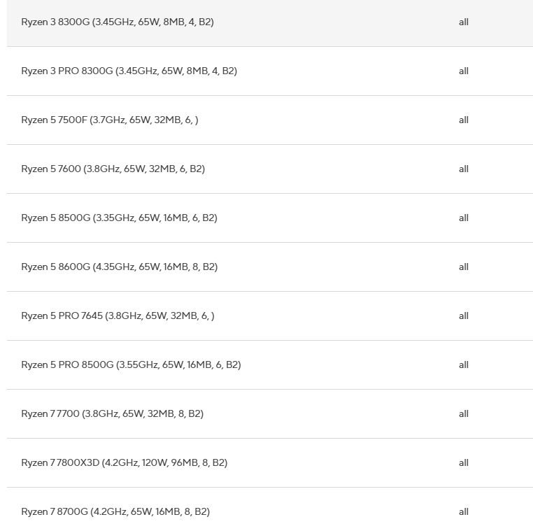
Task: Select "all" beside Ryzen 7 7800X3D
Action: pos(464,462)
